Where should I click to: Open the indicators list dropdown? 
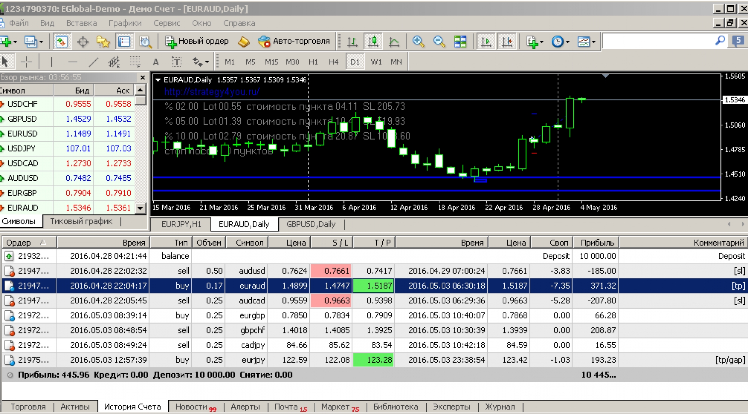pos(535,41)
